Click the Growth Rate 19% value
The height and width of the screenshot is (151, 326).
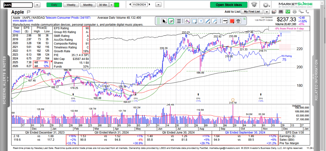click(86, 51)
